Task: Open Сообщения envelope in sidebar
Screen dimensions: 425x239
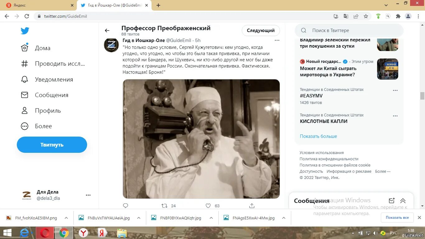Action: point(44,95)
